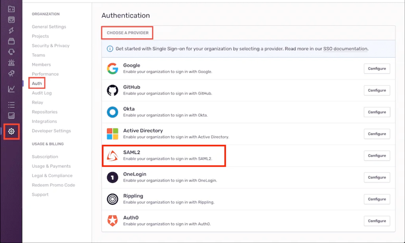
Task: Configure the Google provider
Action: pyautogui.click(x=377, y=69)
